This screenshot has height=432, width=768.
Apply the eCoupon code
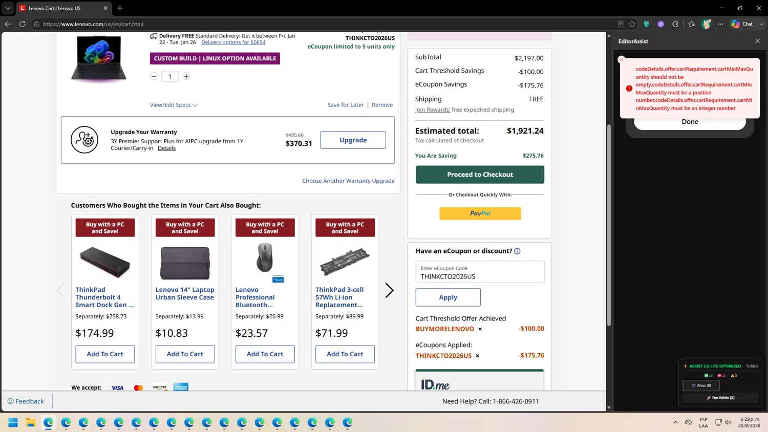click(x=448, y=297)
